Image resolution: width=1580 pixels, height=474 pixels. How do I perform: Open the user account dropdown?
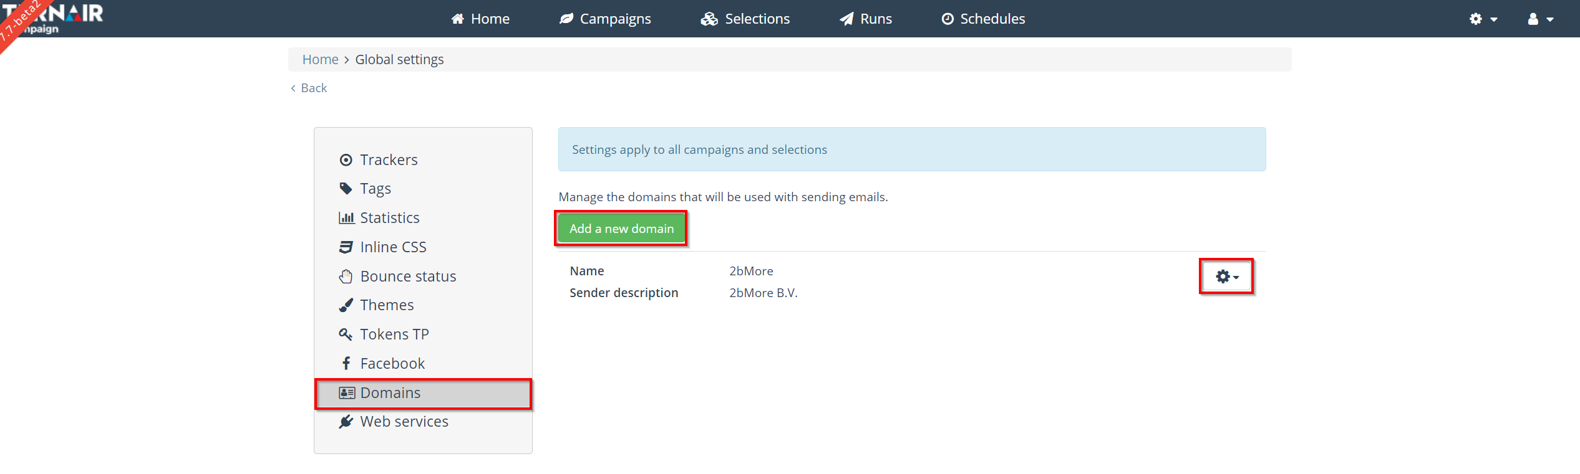1540,19
